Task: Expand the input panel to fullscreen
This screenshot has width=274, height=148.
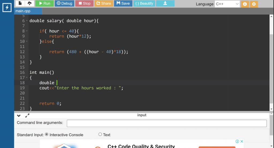Action: point(27,116)
